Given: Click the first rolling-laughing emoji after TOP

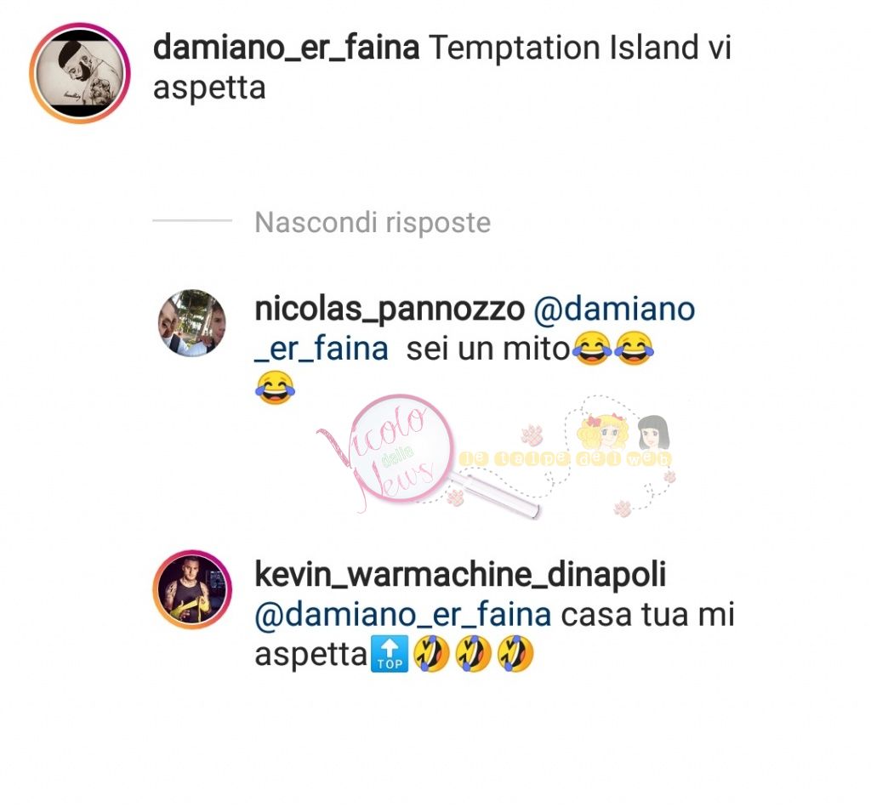Looking at the screenshot, I should click(x=431, y=654).
